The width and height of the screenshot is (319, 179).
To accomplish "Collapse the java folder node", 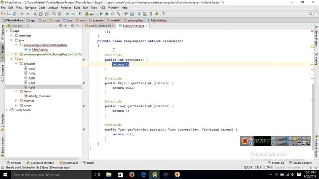I will pyautogui.click(x=11, y=40).
